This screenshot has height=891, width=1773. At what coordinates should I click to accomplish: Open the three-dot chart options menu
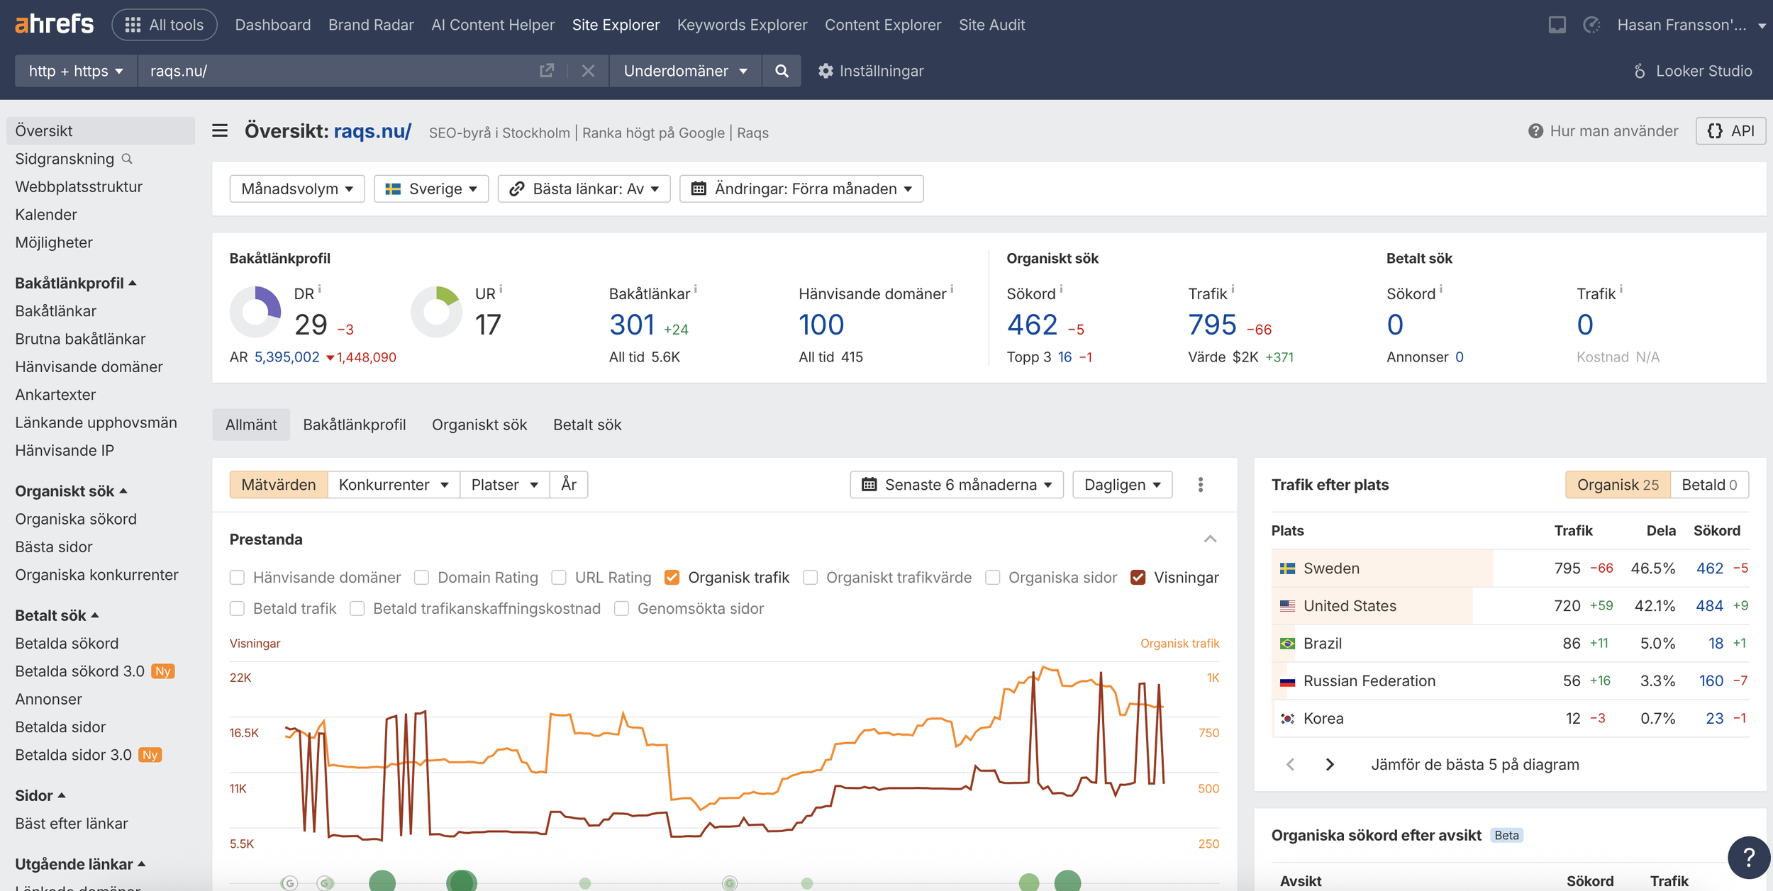(x=1201, y=485)
